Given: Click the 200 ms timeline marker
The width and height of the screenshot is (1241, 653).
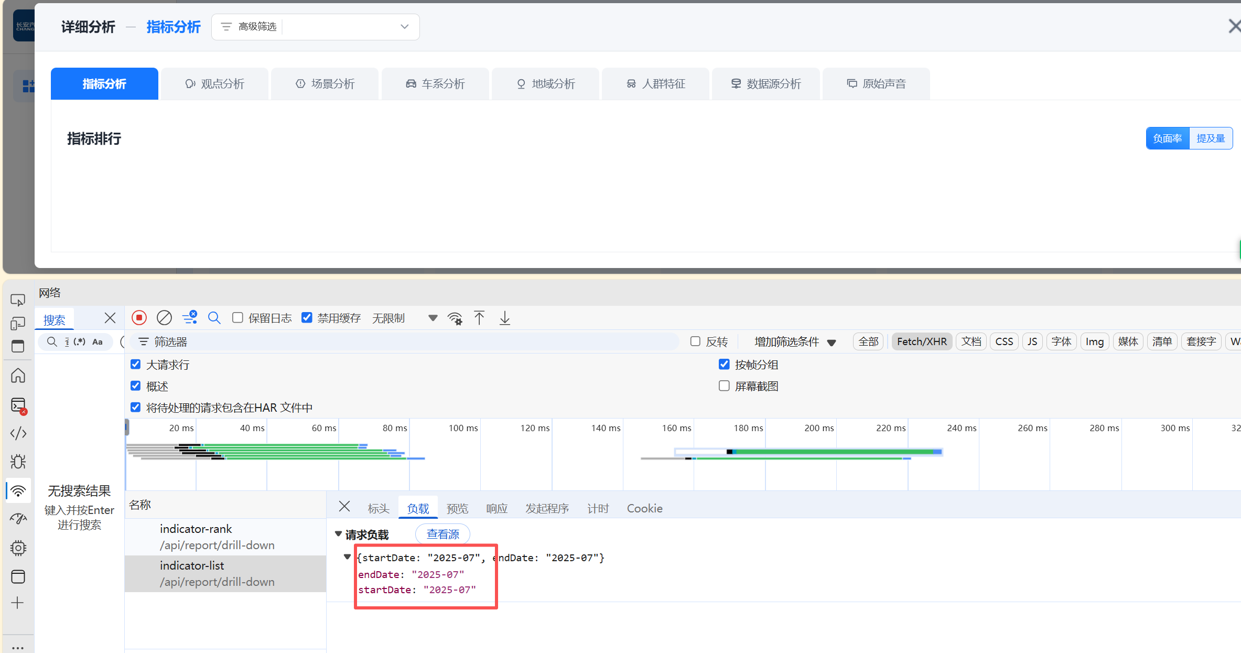Looking at the screenshot, I should pyautogui.click(x=819, y=428).
